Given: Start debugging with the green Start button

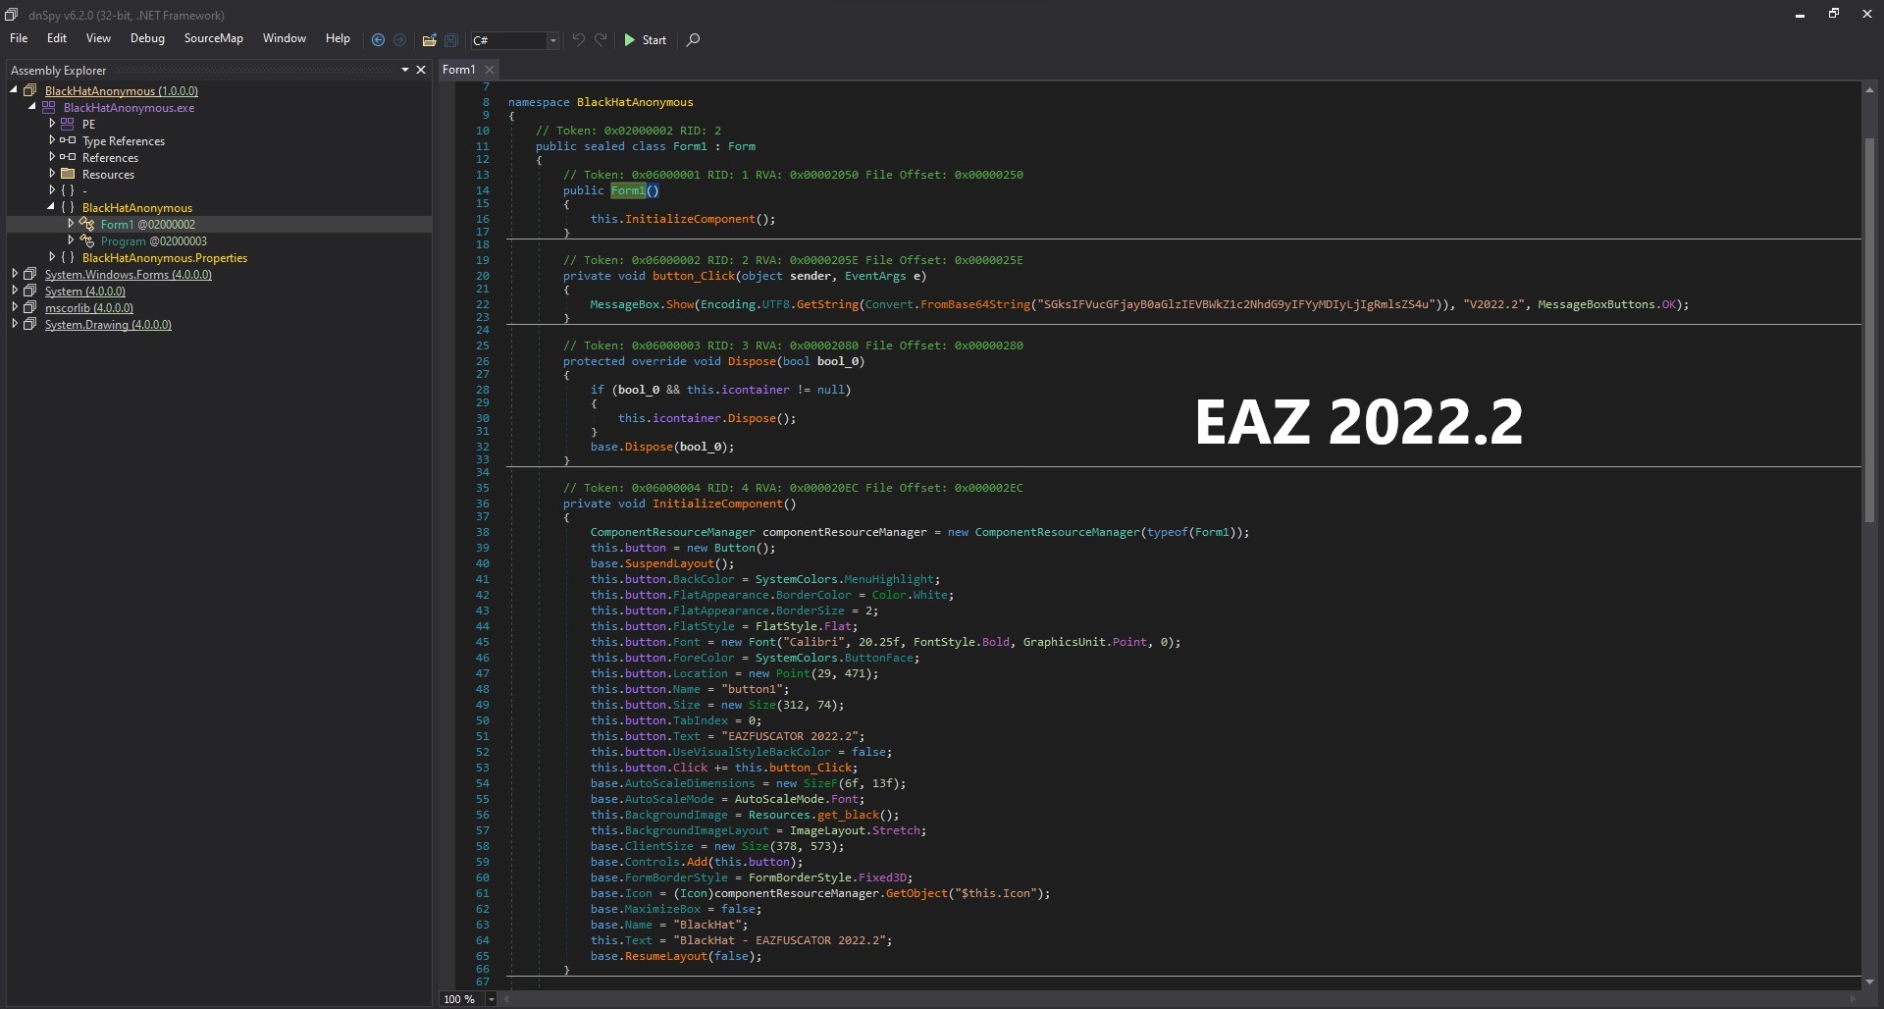Looking at the screenshot, I should tap(646, 40).
